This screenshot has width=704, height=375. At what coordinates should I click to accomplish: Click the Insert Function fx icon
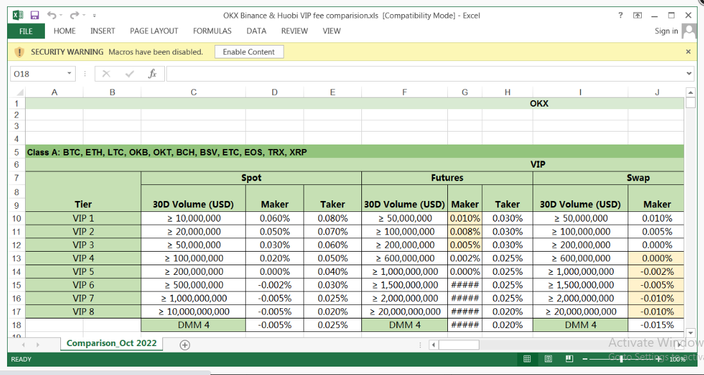coord(152,74)
